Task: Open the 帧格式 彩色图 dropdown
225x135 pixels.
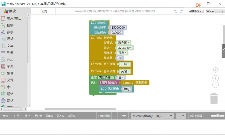Action: [124, 43]
